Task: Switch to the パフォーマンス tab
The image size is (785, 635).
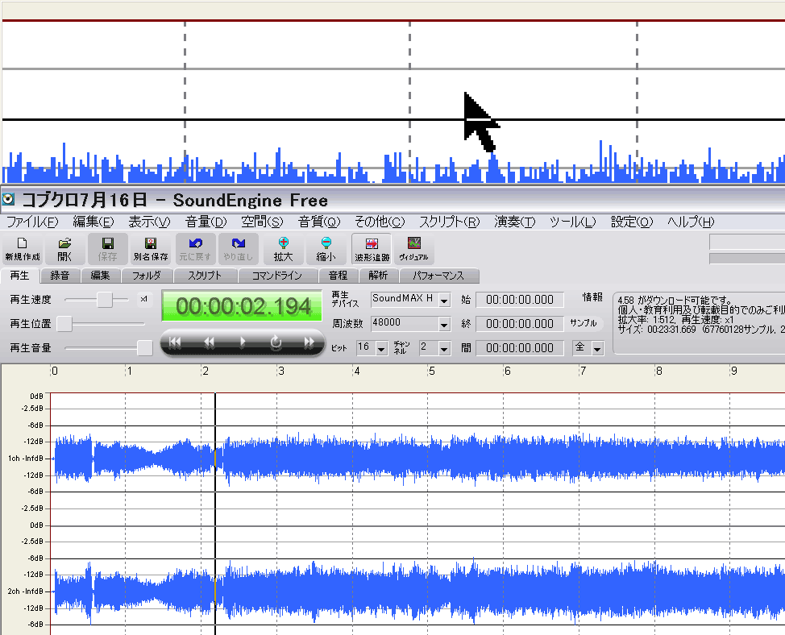Action: tap(438, 276)
